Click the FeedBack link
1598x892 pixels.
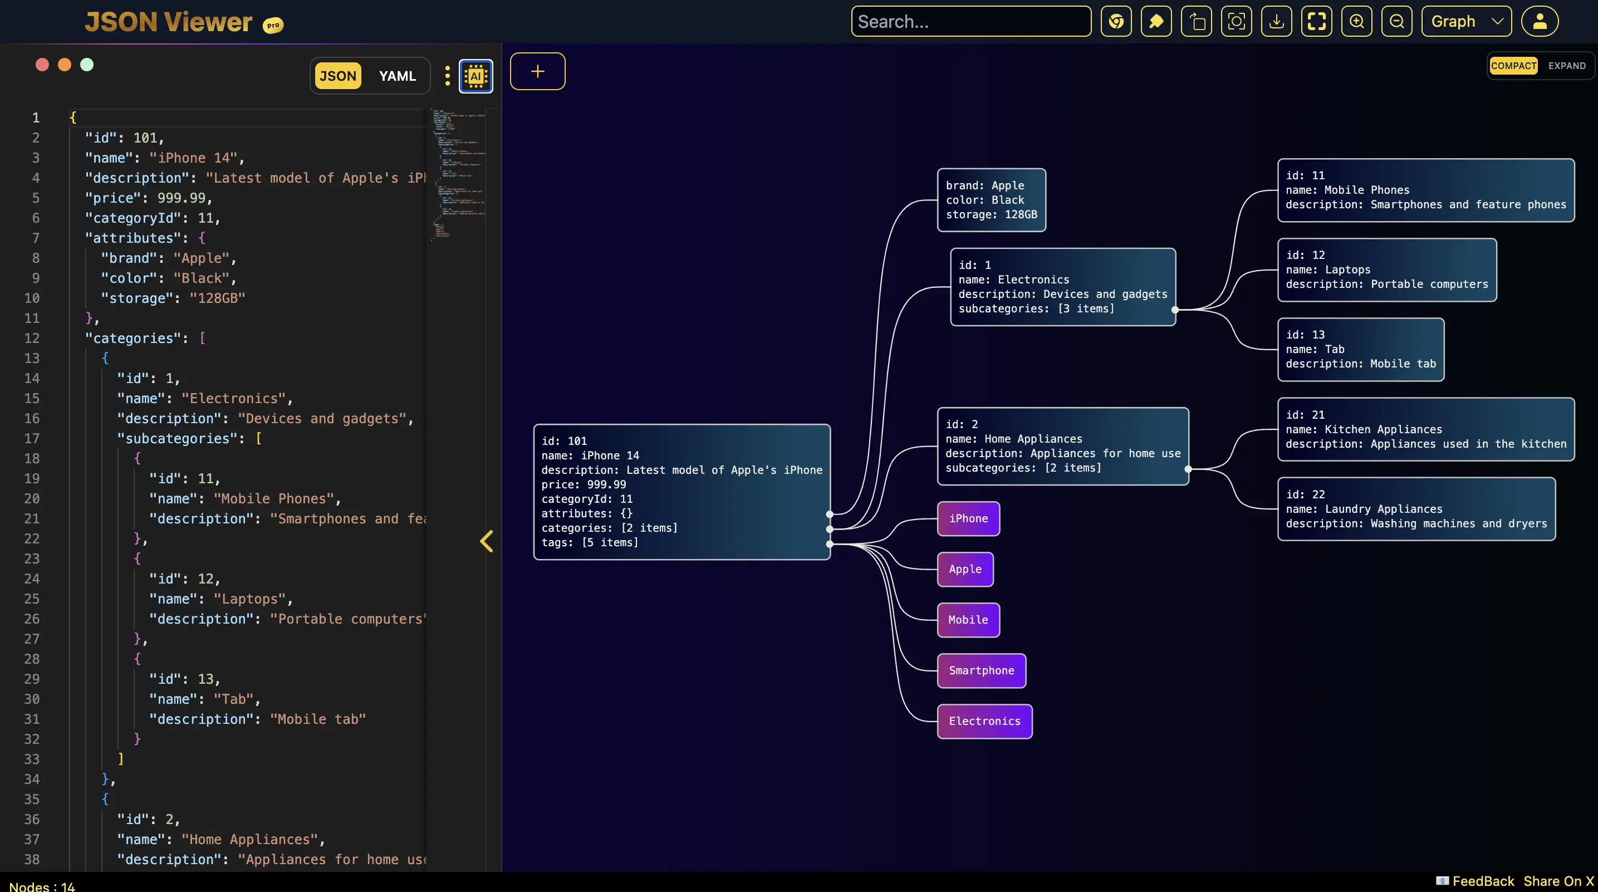click(x=1483, y=881)
